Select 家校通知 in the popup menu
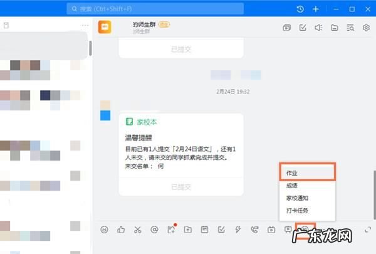The height and width of the screenshot is (254, 376). coord(307,198)
